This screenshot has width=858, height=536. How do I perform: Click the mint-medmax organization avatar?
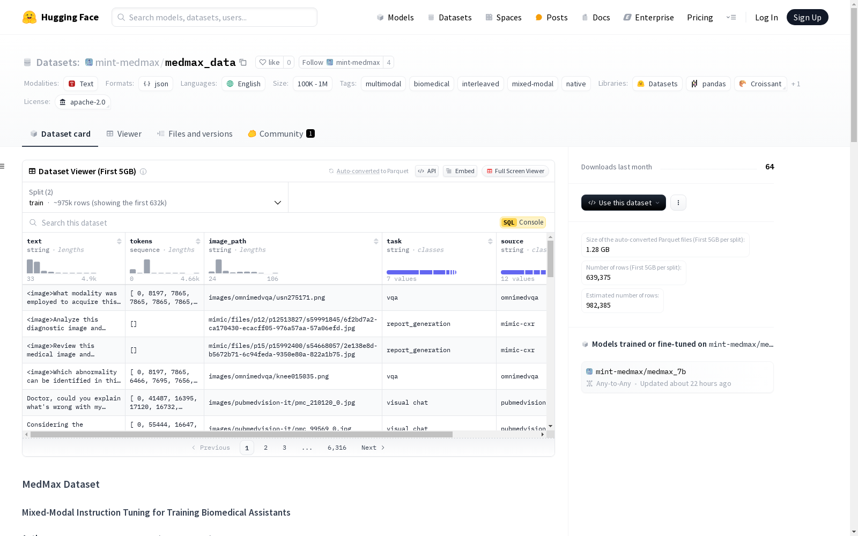(89, 62)
